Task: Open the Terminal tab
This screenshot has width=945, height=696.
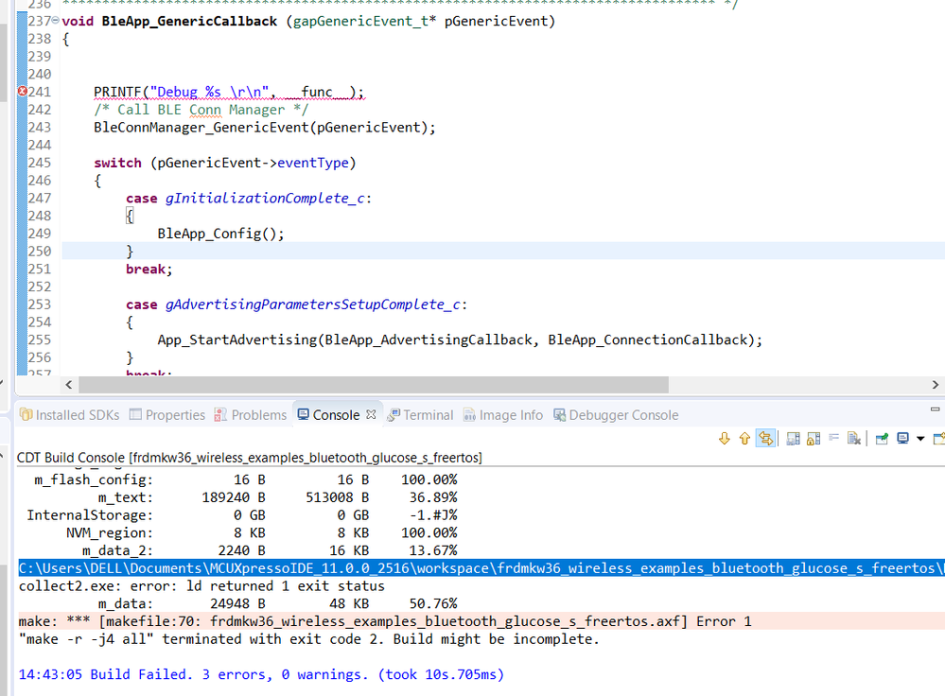Action: pyautogui.click(x=420, y=415)
